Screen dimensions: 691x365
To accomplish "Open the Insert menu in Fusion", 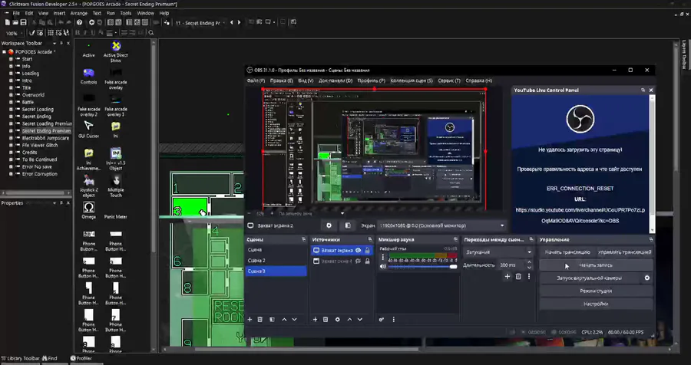I will pos(59,13).
